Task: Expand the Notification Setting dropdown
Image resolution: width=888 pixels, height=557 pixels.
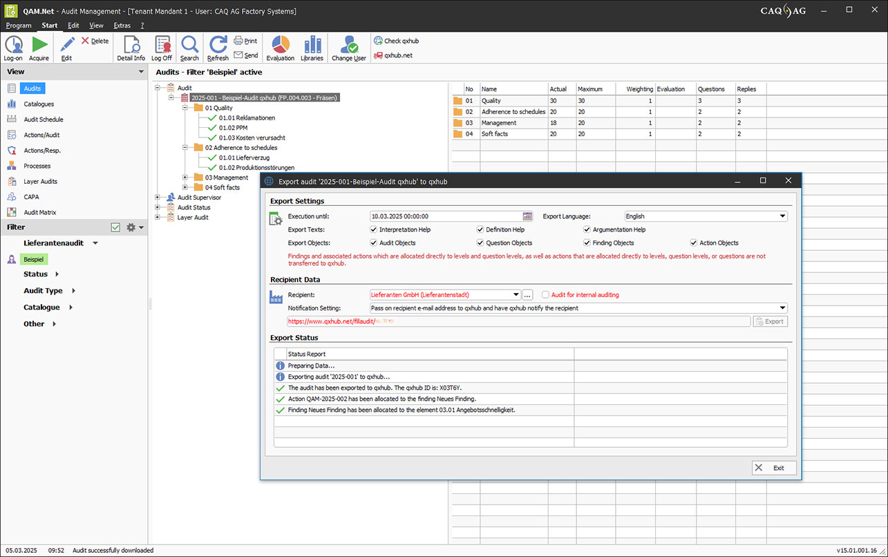Action: (x=782, y=308)
